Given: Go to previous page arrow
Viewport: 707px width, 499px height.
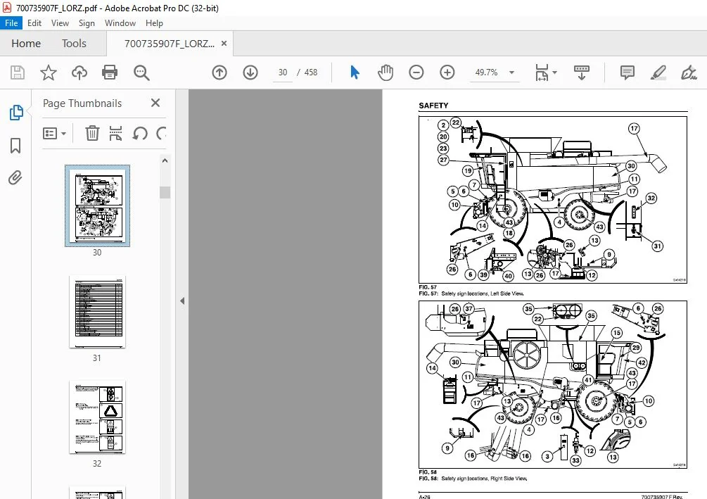Looking at the screenshot, I should (219, 72).
